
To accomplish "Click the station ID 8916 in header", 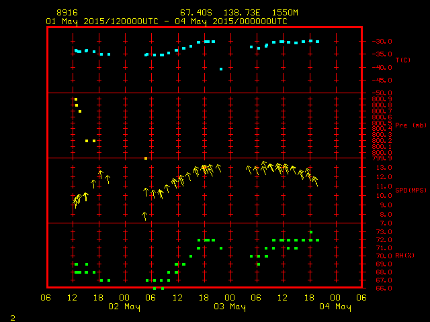I will pos(66,13).
